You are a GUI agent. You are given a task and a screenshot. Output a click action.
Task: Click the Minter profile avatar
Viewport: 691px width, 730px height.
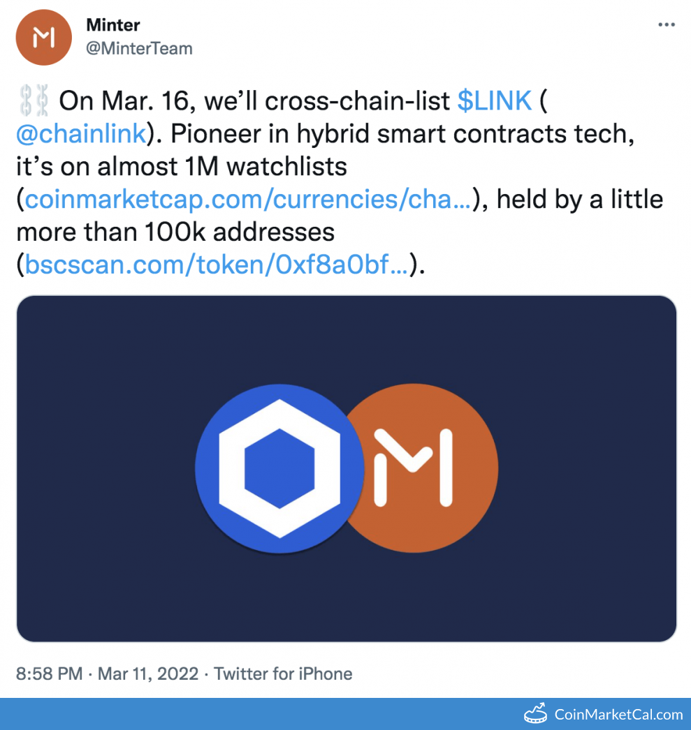(44, 38)
